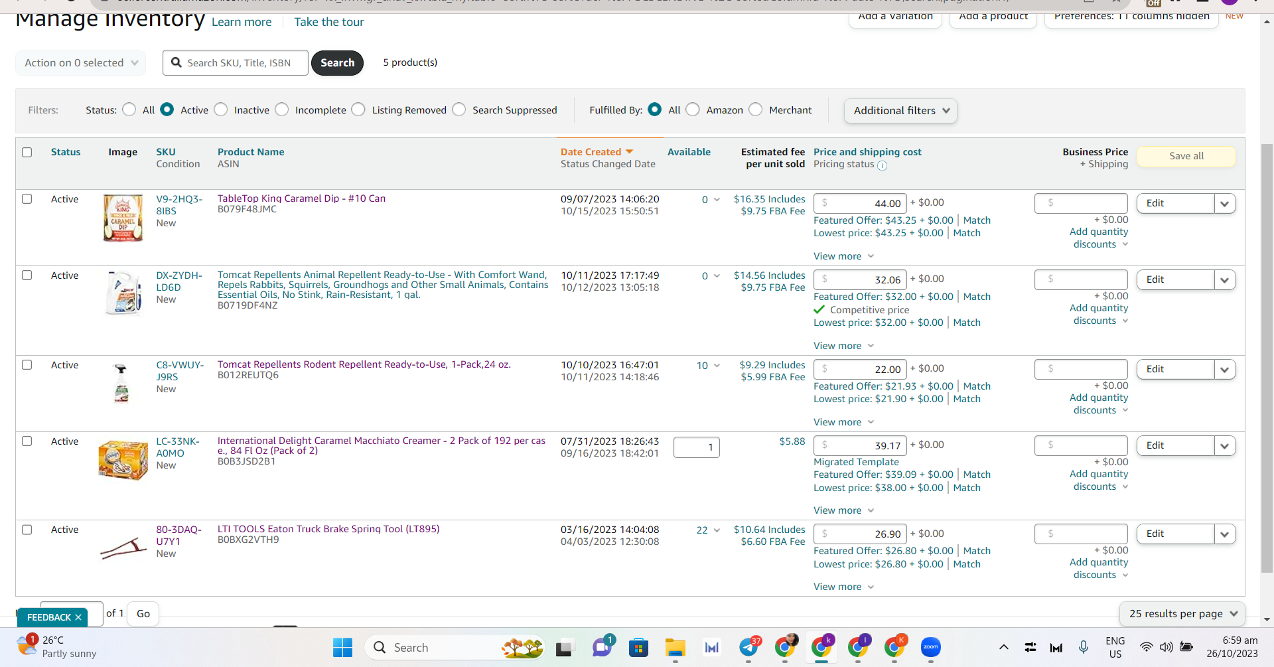Click the LTI TOOLS brake spring tool image
The image size is (1274, 667).
pyautogui.click(x=123, y=548)
